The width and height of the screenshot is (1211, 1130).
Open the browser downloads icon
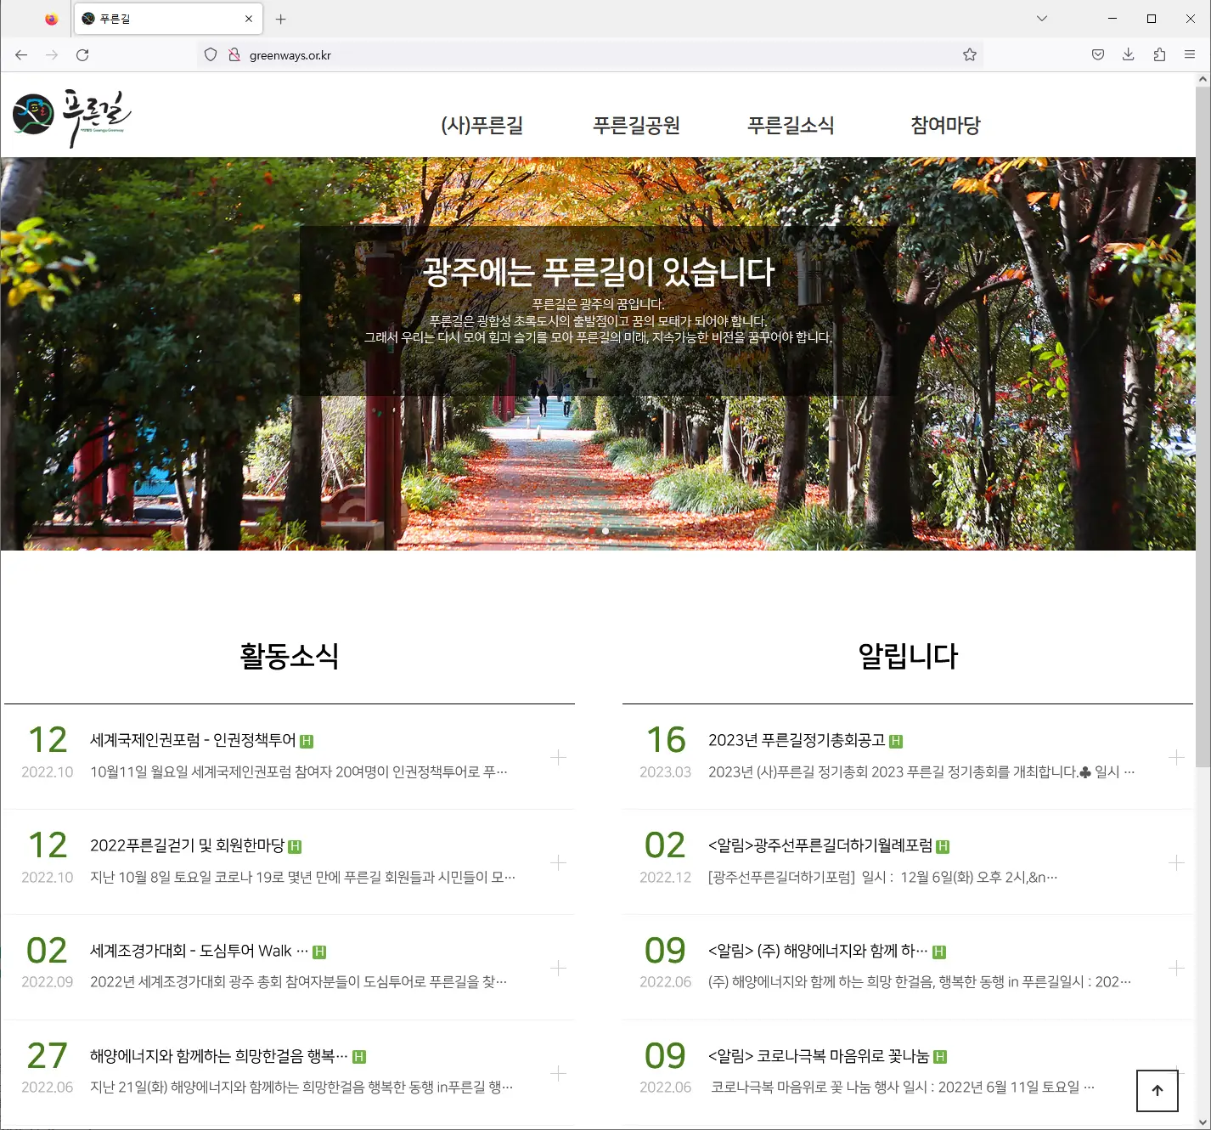click(x=1128, y=54)
